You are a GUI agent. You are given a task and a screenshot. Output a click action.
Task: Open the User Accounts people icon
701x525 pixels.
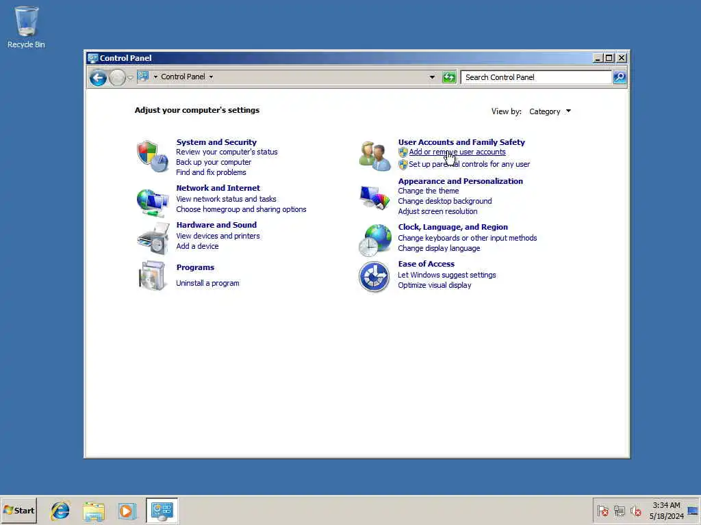[x=374, y=156]
